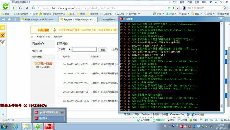Open the Comsenz Inc. footer link

tap(177, 115)
